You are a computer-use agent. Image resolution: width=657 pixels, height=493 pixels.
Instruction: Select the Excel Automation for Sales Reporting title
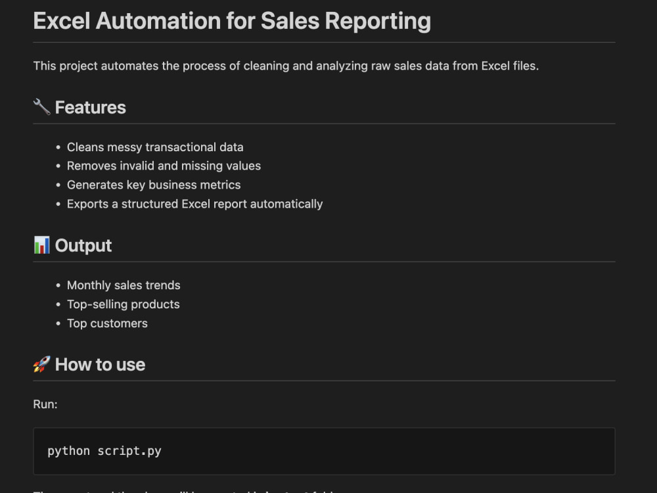(x=232, y=21)
